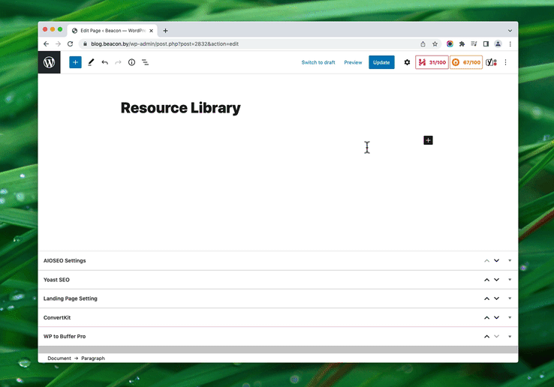Share this page from address bar
Screen dimensions: 554x387
(423, 43)
